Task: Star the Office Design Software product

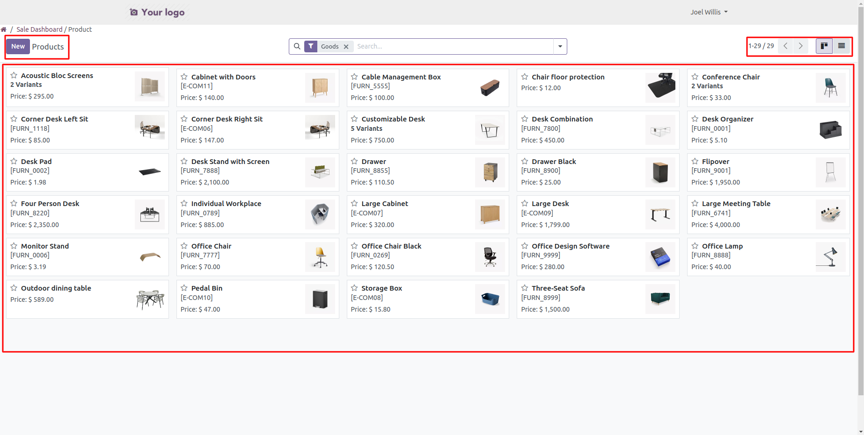Action: pos(525,246)
